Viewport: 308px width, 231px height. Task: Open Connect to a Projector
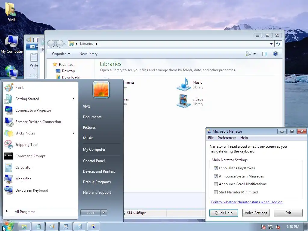pyautogui.click(x=40, y=110)
